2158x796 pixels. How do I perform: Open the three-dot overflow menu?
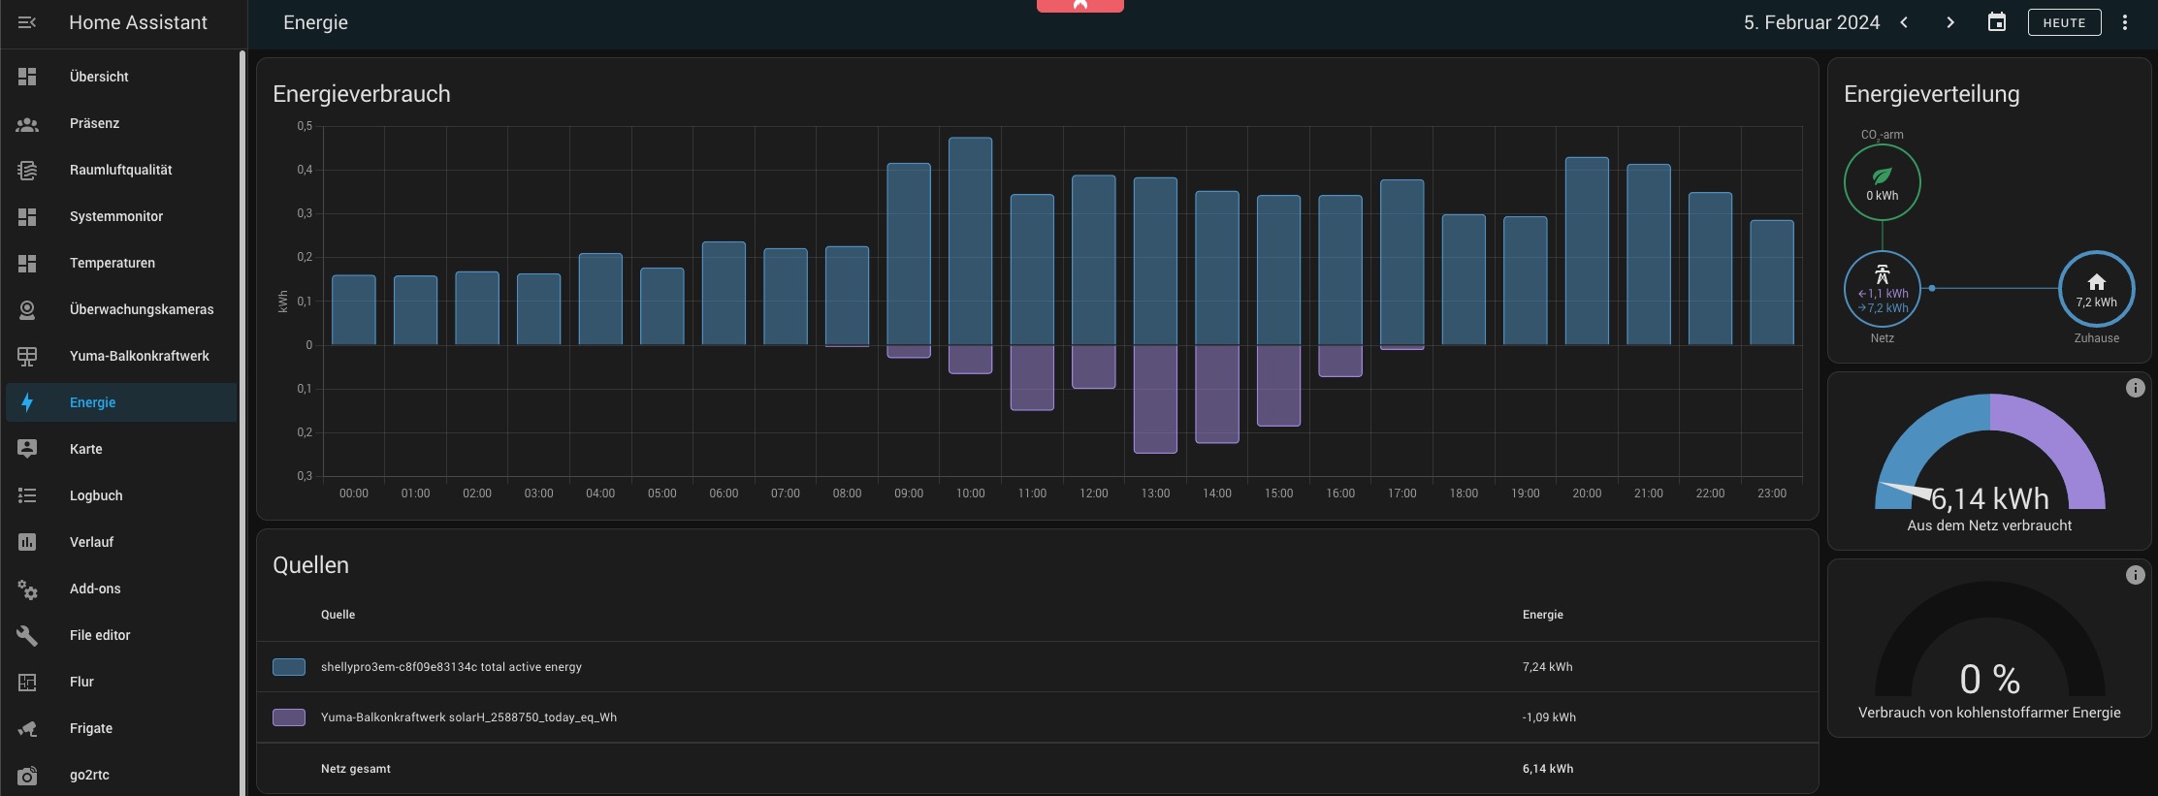[2124, 22]
